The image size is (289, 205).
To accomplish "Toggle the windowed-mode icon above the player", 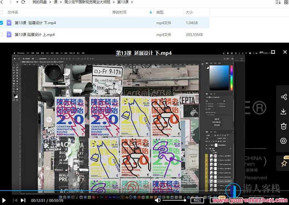I will point(273,52).
